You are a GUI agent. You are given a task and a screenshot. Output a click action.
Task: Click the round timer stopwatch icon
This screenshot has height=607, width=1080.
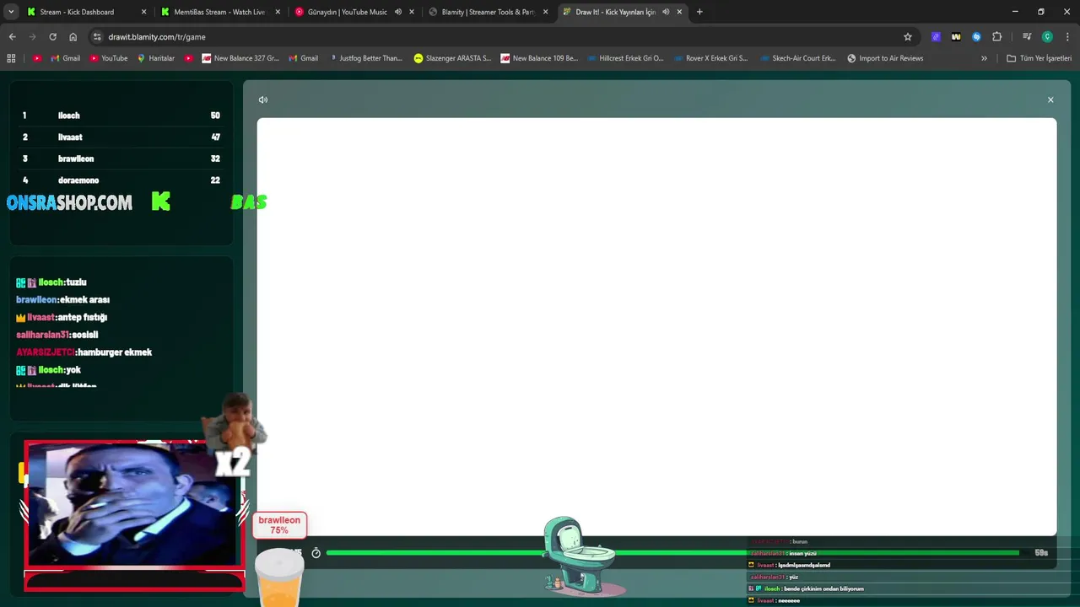[316, 553]
